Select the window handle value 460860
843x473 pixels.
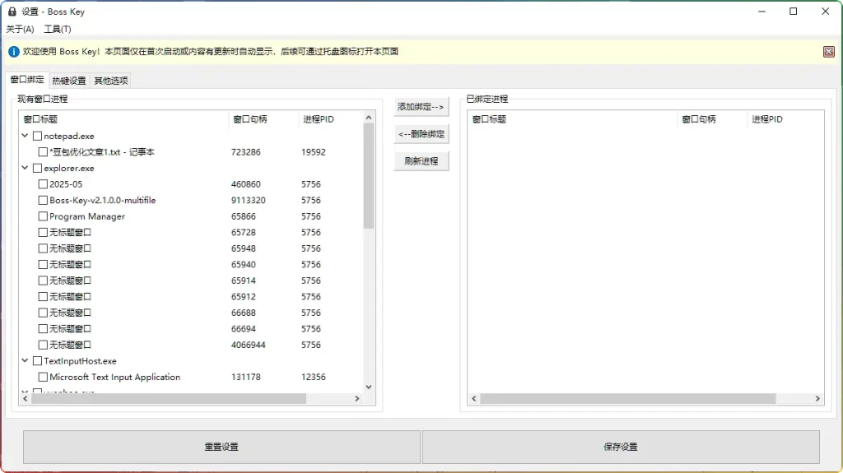pos(245,184)
